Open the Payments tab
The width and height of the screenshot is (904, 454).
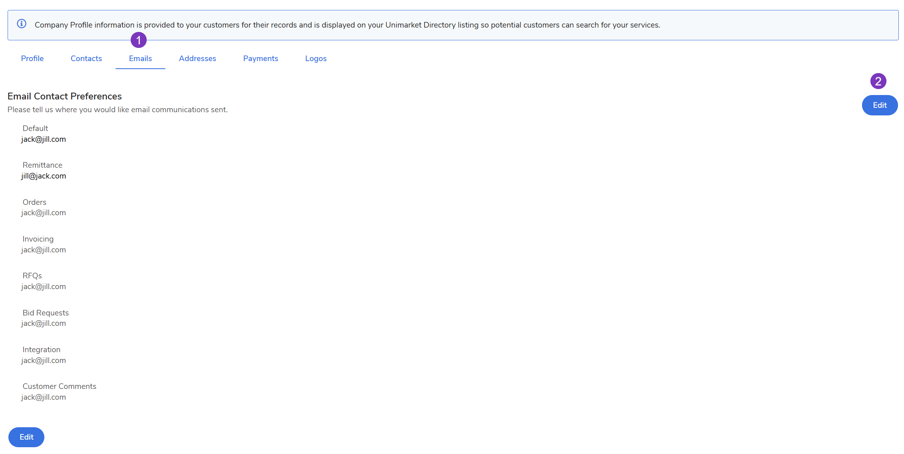tap(261, 59)
